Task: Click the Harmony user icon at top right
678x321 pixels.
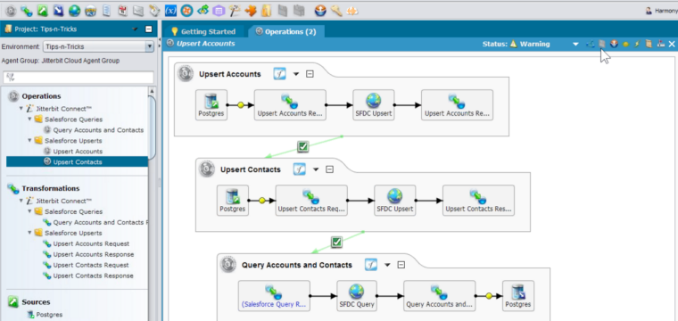Action: pos(649,12)
